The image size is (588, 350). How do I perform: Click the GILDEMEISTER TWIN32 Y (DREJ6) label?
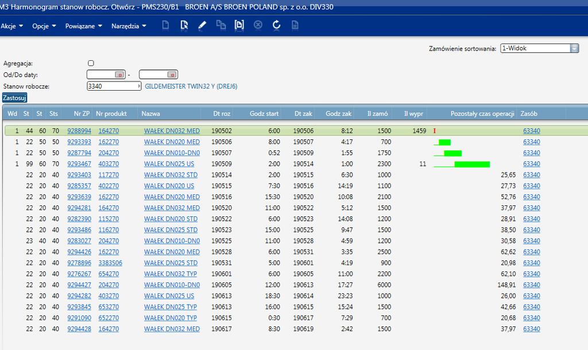tap(191, 86)
